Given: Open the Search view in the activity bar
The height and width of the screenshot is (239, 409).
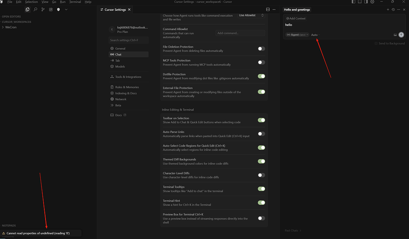Looking at the screenshot, I should coord(35,9).
